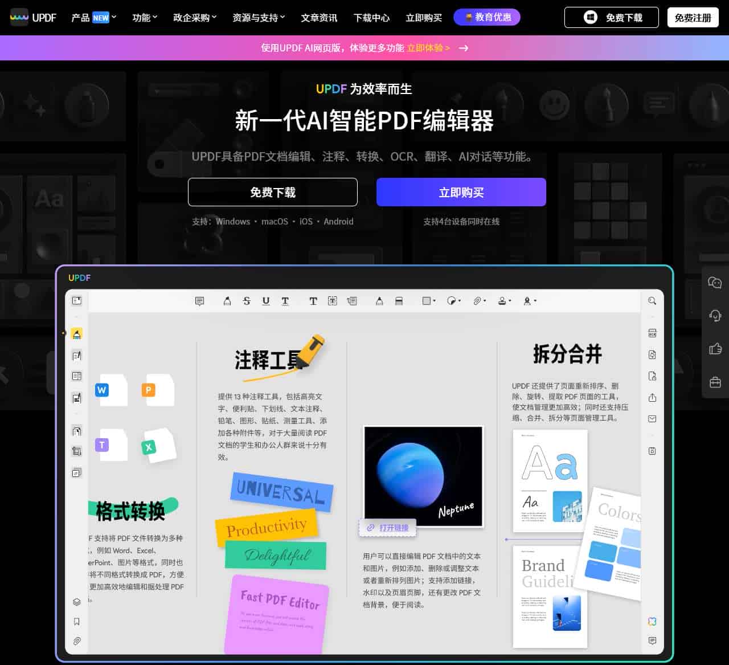Click the share export icon in right sidebar

pyautogui.click(x=653, y=398)
